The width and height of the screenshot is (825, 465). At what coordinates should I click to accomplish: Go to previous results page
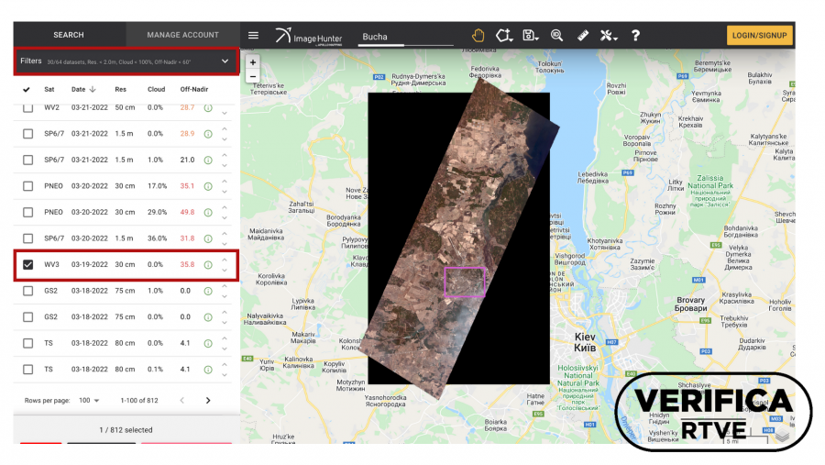tap(182, 401)
